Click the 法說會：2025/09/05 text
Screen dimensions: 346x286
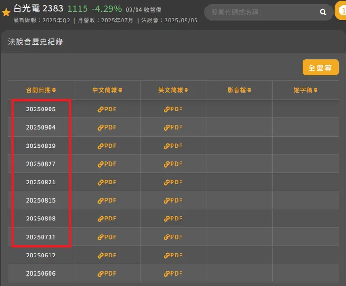tap(169, 20)
